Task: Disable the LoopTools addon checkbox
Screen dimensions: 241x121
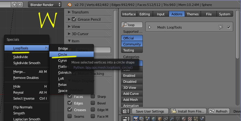Action: [229, 27]
